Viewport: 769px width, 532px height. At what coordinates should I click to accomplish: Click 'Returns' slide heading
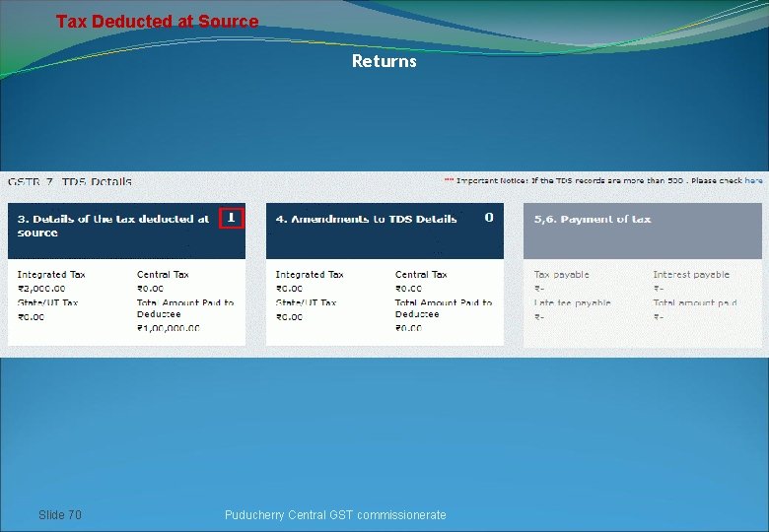pos(384,61)
